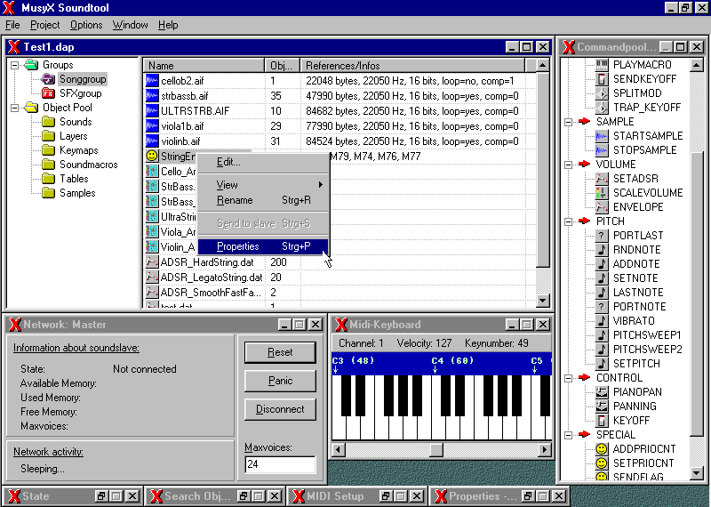The image size is (711, 507).
Task: Open the View submenu arrow
Action: (320, 185)
